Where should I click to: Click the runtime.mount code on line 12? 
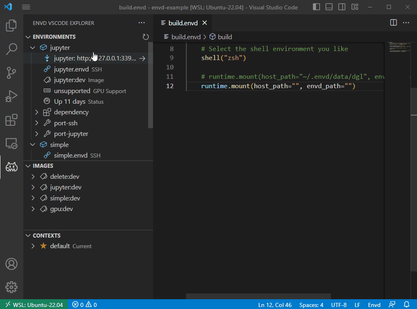coord(278,86)
